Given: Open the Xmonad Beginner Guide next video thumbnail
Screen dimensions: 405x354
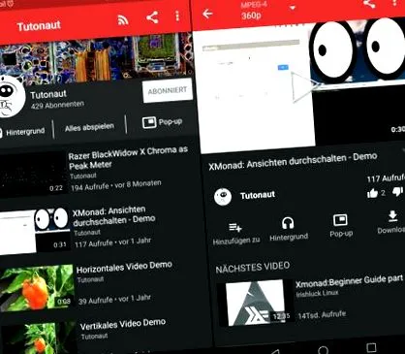Looking at the screenshot, I should 255,303.
